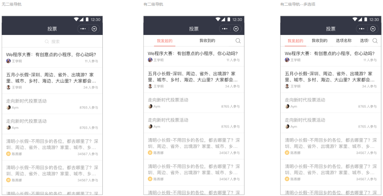The image size is (383, 196).
Task: Open the We程序大赛 vote in 有二级导航 mockup
Action: tap(194, 56)
